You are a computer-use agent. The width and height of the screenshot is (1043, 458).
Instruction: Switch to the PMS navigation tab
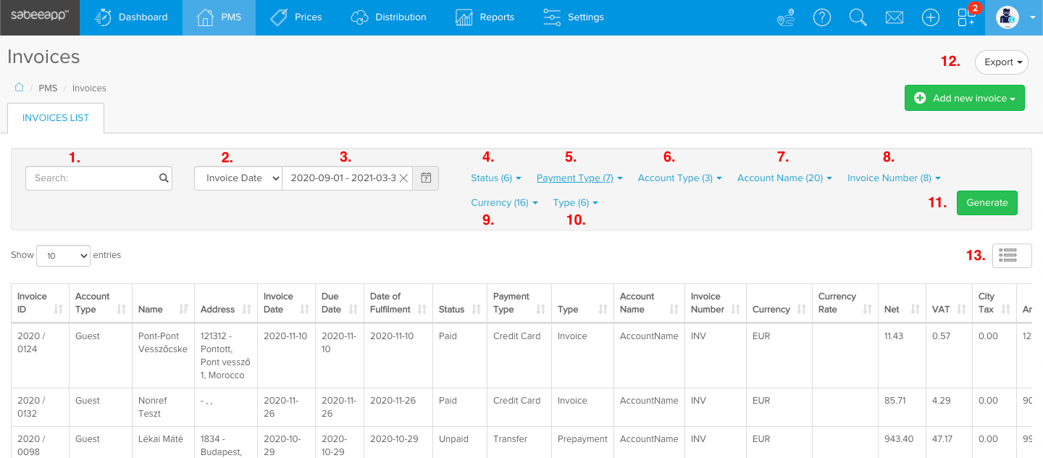pos(219,17)
